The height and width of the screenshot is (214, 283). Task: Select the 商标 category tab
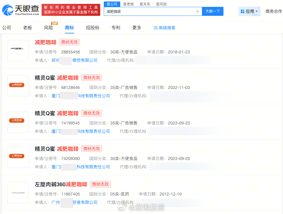[x=69, y=27]
